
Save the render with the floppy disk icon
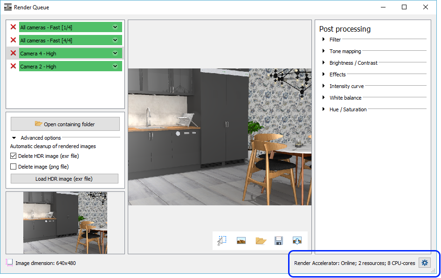click(279, 241)
